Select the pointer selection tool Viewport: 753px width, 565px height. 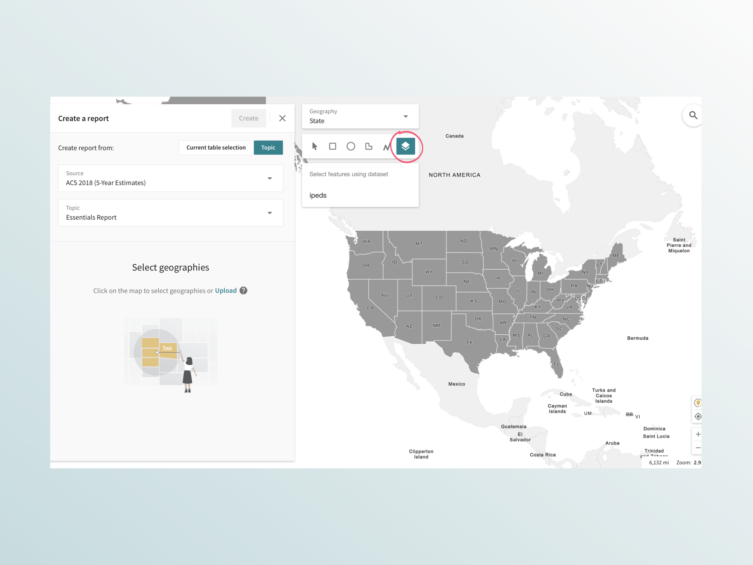(x=315, y=147)
